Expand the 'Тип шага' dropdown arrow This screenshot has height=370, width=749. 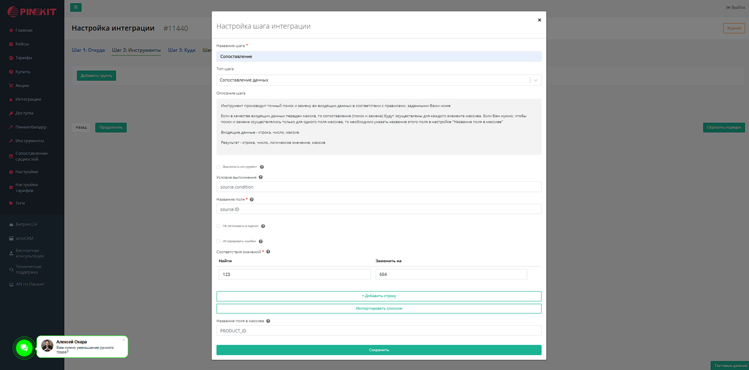(536, 80)
